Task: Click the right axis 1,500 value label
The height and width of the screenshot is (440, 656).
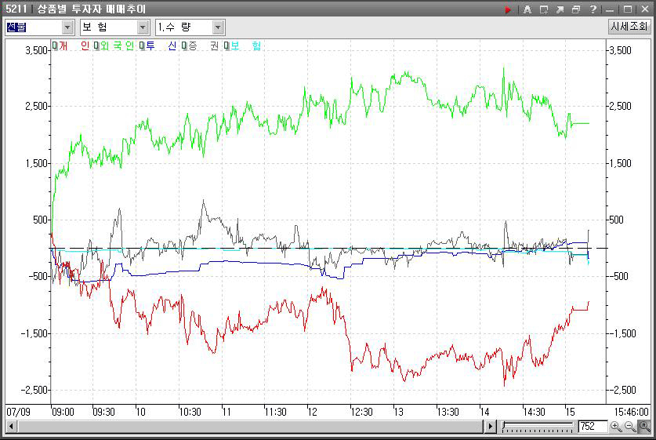Action: pyautogui.click(x=620, y=163)
